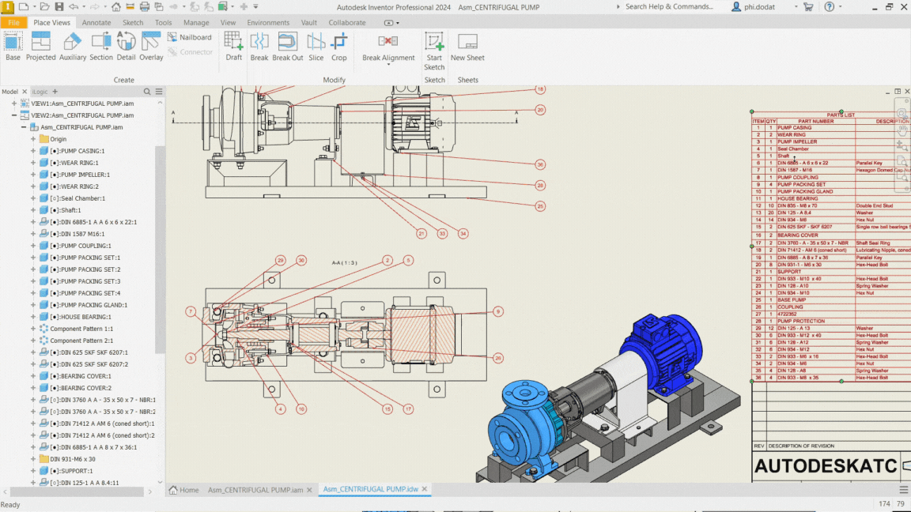This screenshot has width=911, height=512.
Task: Pick the Detail view tool
Action: (126, 47)
